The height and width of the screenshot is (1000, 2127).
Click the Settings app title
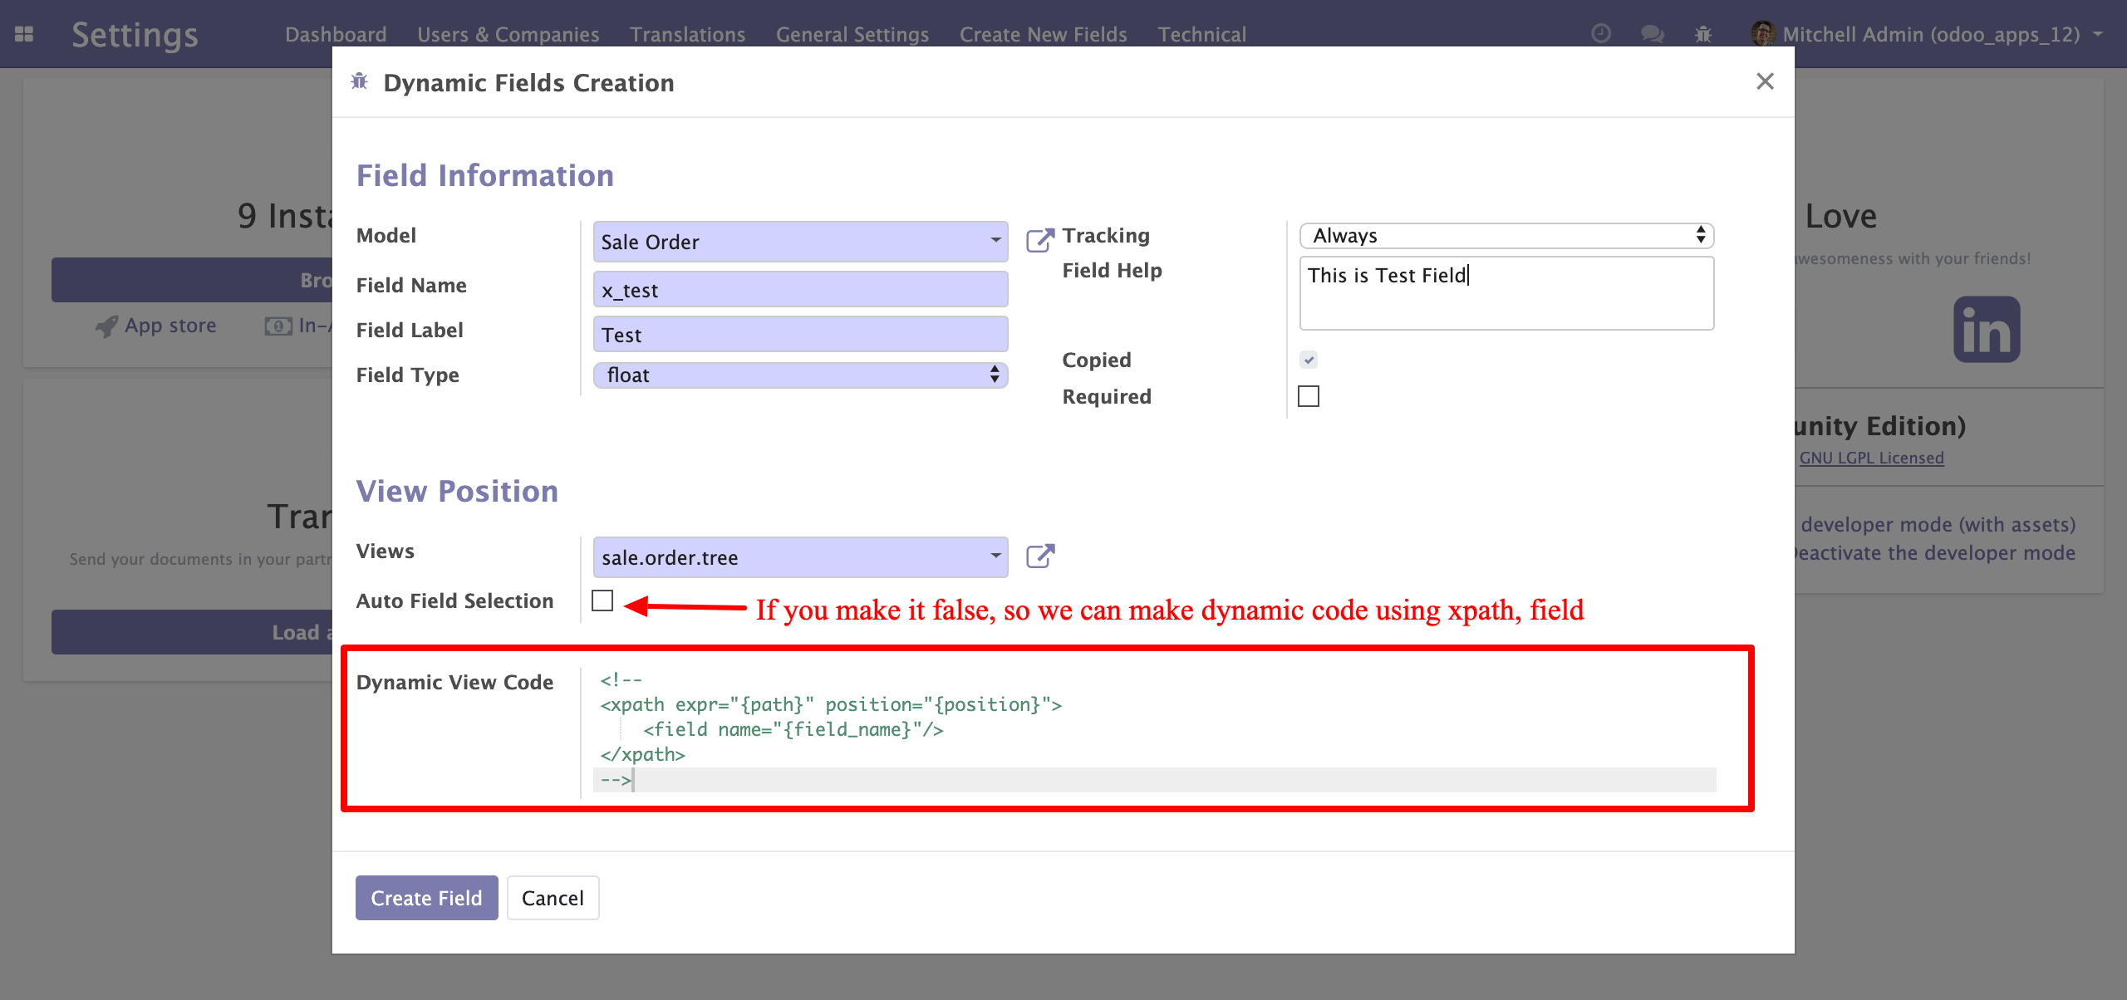coord(135,34)
